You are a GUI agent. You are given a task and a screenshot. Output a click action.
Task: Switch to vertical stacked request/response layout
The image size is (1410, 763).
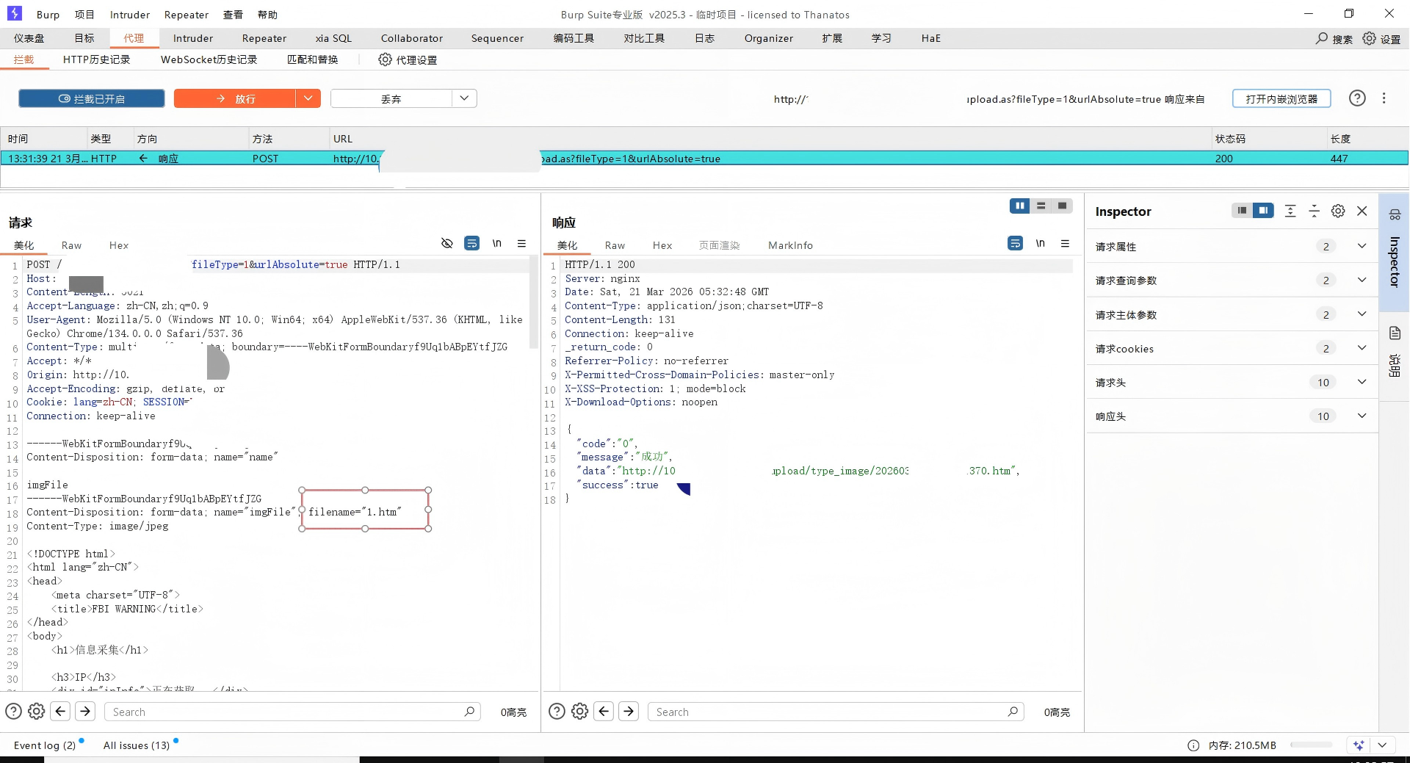pos(1041,206)
